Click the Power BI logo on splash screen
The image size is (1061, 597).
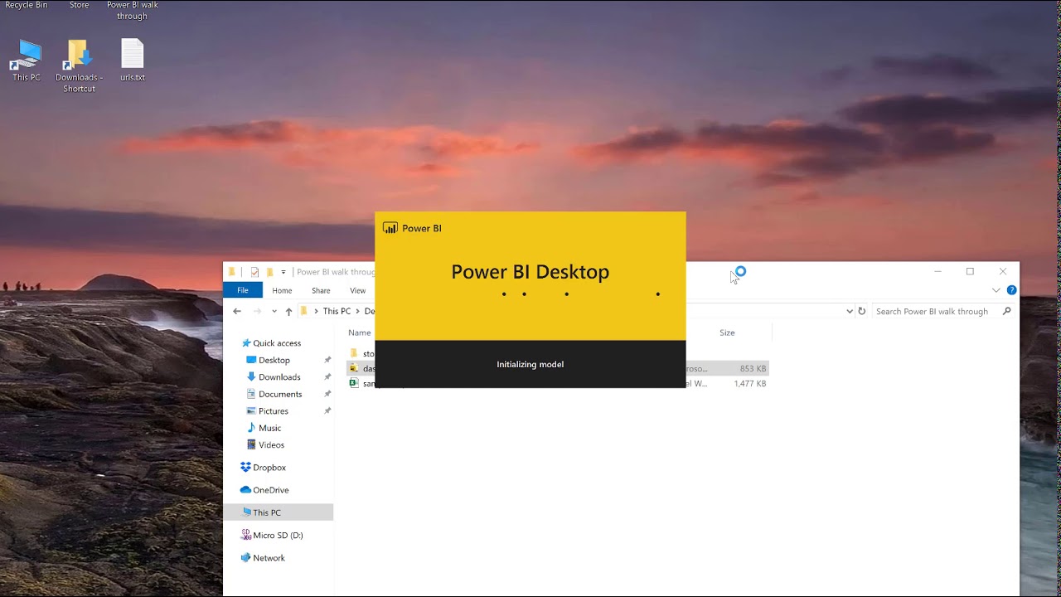pyautogui.click(x=390, y=228)
